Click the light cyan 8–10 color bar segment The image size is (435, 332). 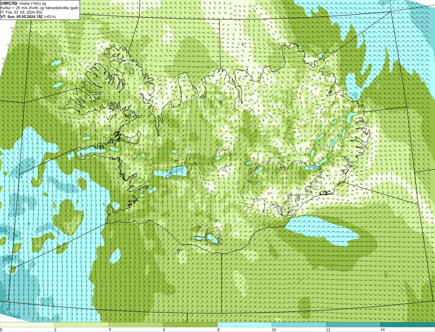245,325
